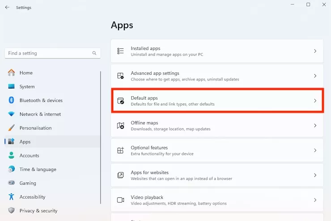The width and height of the screenshot is (331, 221).
Task: Open Network & internet settings
Action: coord(40,114)
